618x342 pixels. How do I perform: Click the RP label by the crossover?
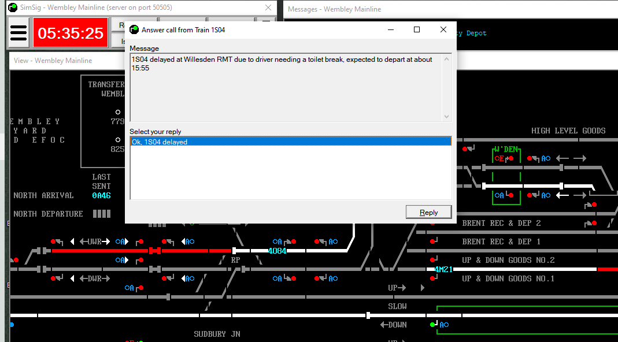(x=235, y=261)
